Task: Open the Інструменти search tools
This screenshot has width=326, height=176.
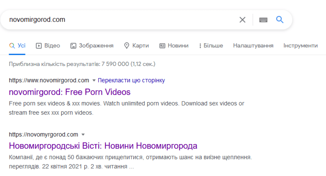Action: click(301, 46)
